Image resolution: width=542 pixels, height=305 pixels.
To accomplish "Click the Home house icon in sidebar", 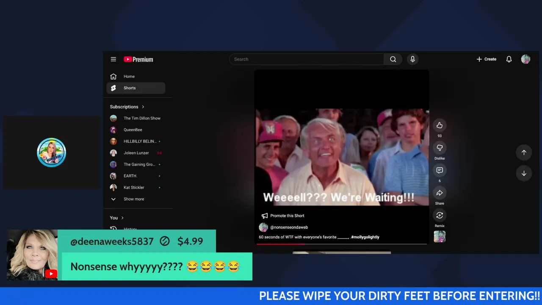I will pos(113,77).
